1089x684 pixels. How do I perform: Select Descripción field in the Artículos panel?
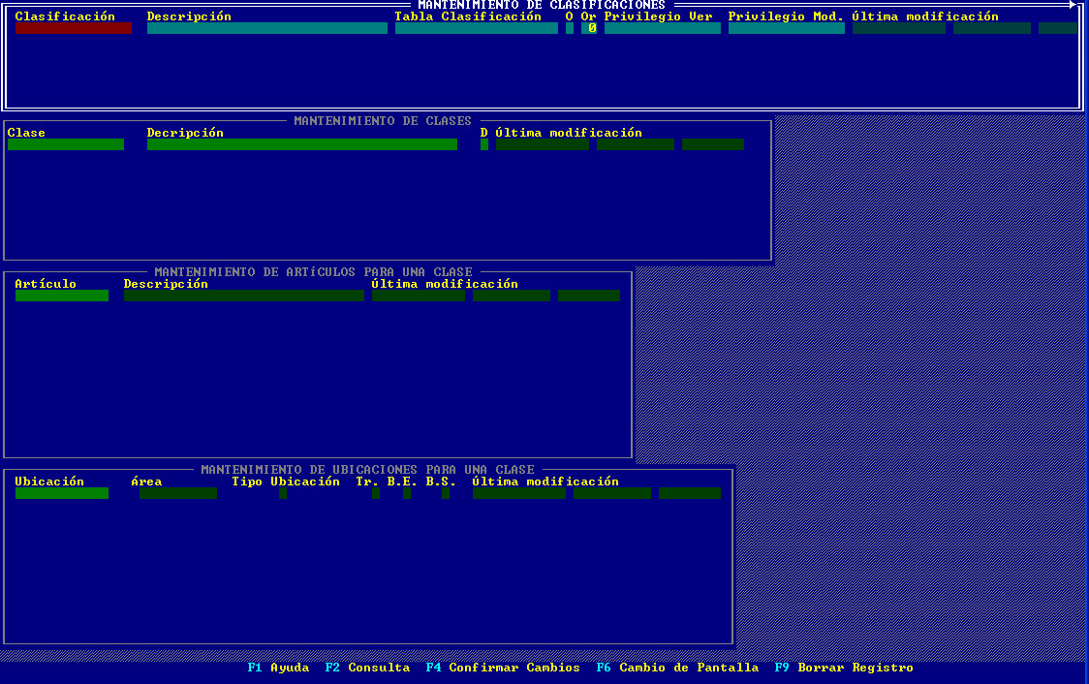243,295
